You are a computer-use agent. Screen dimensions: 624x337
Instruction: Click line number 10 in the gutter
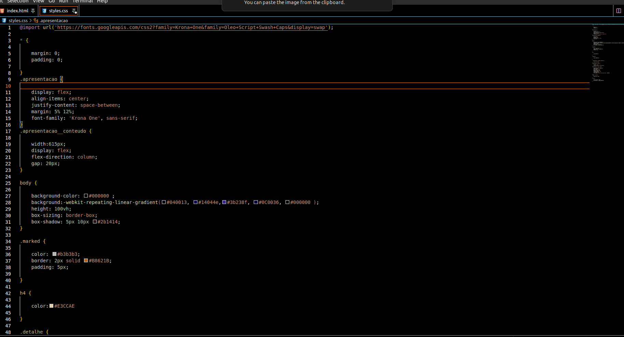[8, 86]
